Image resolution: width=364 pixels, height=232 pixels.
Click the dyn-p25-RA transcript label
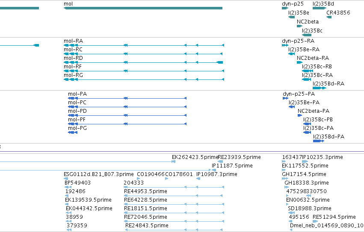click(298, 41)
